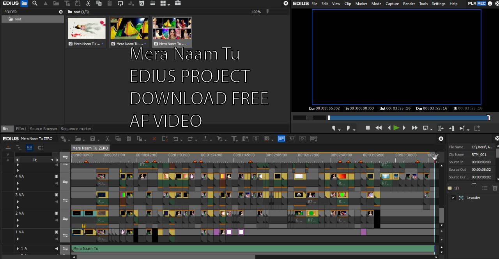Move the player position scrub bar
Screen dimensions: 499x259
pyautogui.click(x=409, y=118)
